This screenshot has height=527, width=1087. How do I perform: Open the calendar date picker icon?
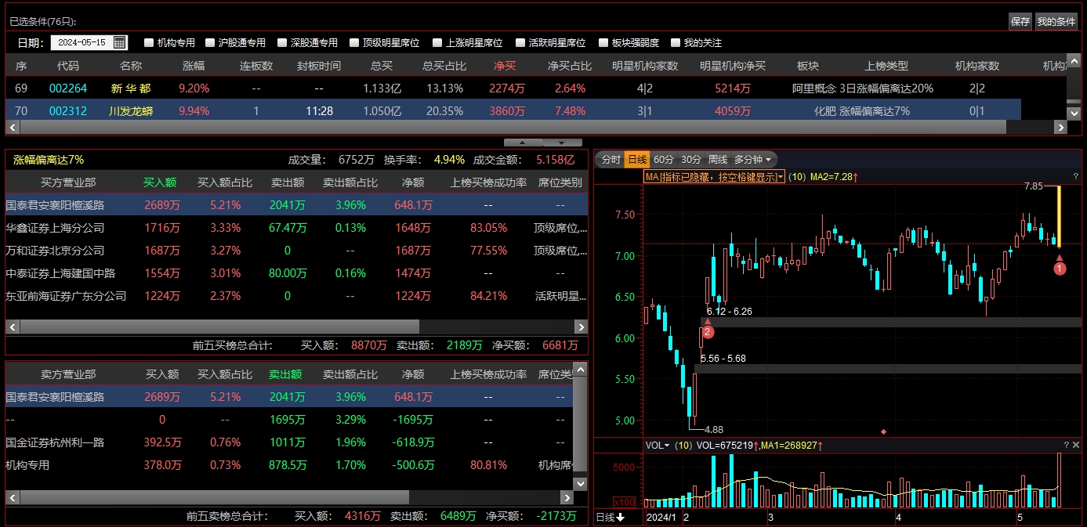(x=120, y=42)
